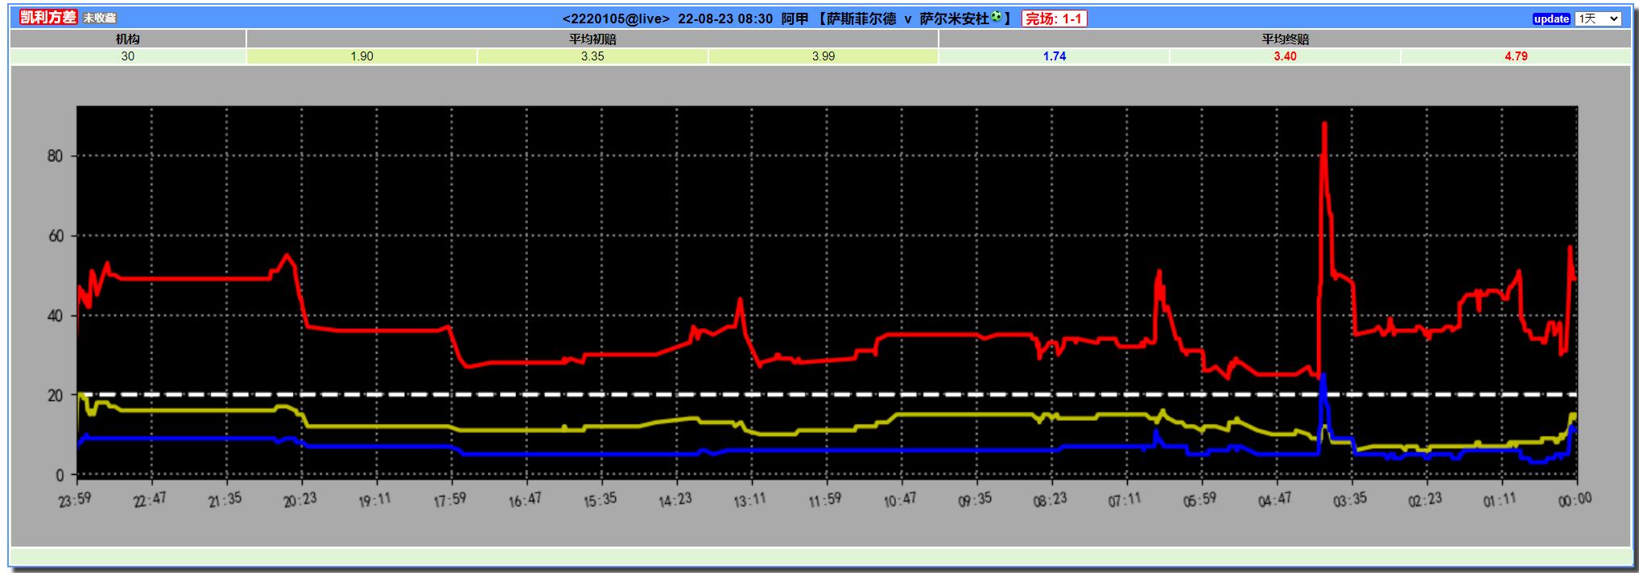
Task: Click the institution count value 30
Action: pos(128,56)
